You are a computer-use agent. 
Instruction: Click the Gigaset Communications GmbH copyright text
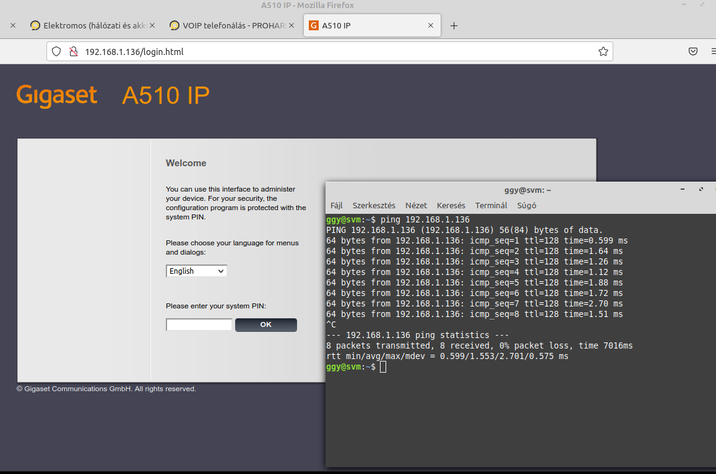point(106,389)
